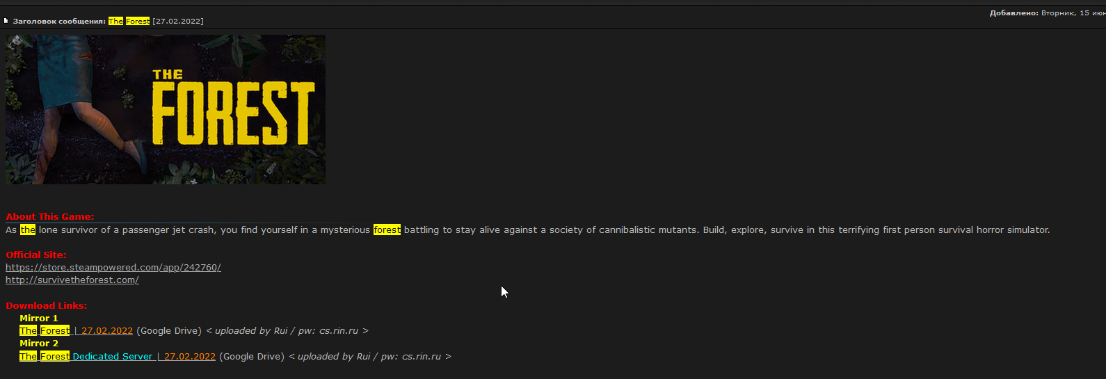
Task: Open Mirror 1 The Forest 27.02.2022 link
Action: point(76,331)
